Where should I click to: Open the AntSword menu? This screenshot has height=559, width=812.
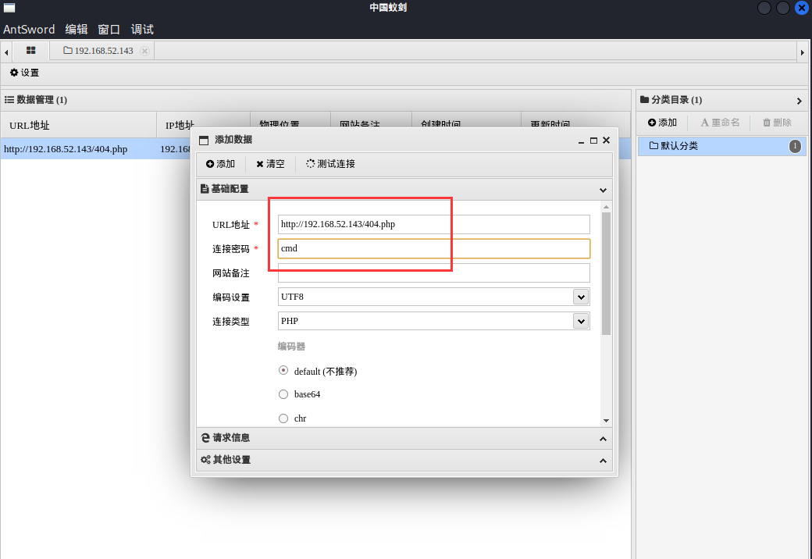coord(29,30)
